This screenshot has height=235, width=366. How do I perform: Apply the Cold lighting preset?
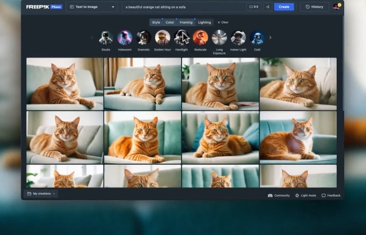tap(257, 37)
